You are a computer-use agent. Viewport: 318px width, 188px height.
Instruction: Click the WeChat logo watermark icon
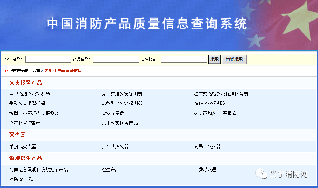point(261,174)
